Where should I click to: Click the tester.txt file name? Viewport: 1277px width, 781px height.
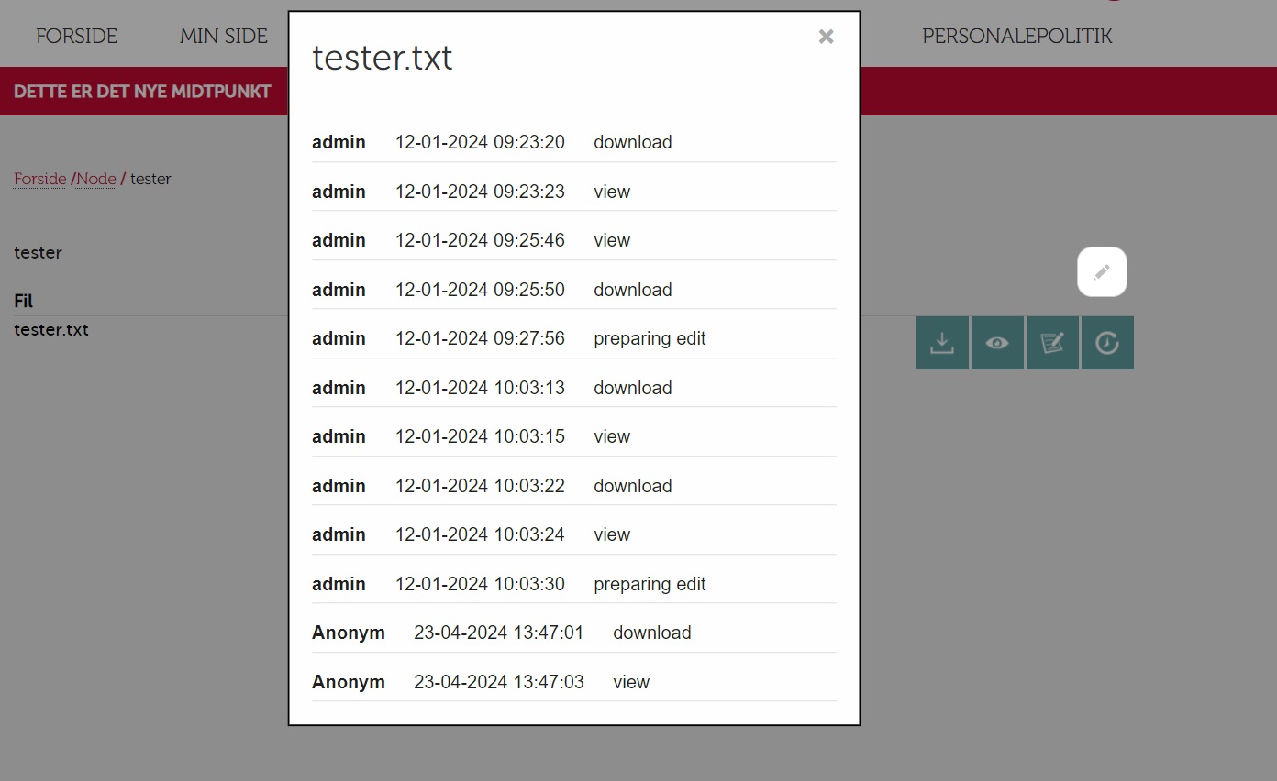click(51, 330)
